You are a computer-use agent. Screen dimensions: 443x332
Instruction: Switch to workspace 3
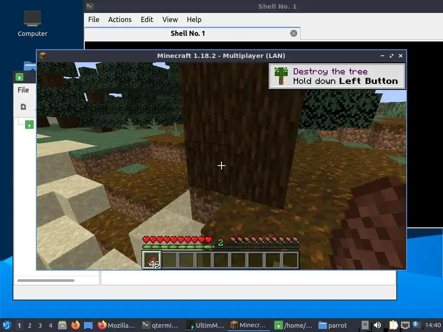coord(40,326)
